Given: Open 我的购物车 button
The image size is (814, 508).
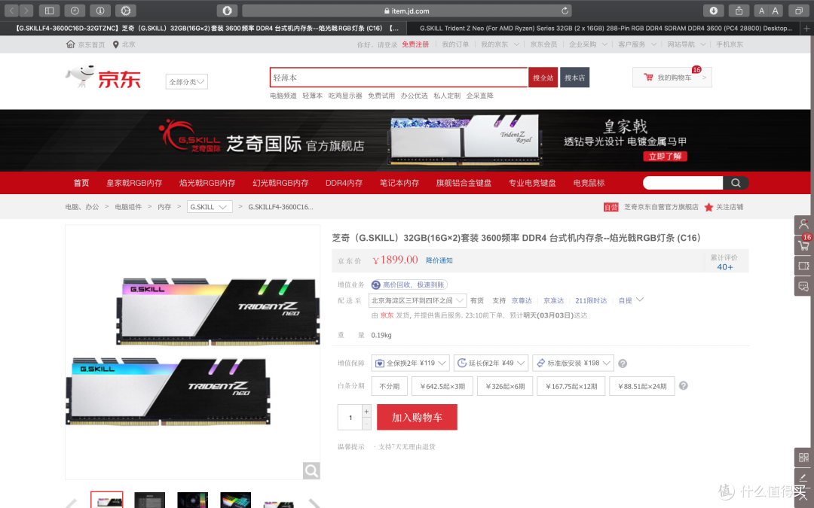Looking at the screenshot, I should pyautogui.click(x=672, y=78).
